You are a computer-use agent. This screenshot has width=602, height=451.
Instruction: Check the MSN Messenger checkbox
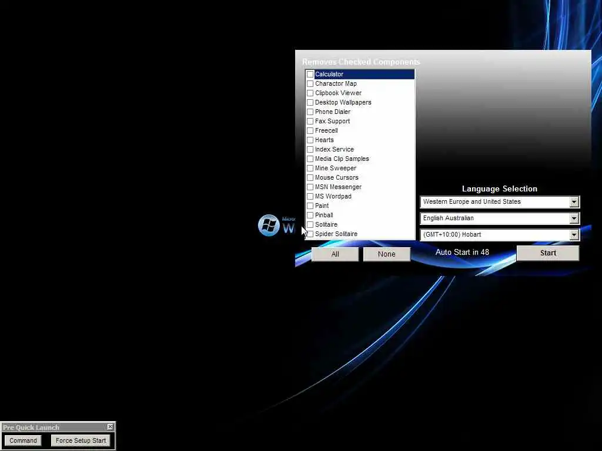pos(310,187)
